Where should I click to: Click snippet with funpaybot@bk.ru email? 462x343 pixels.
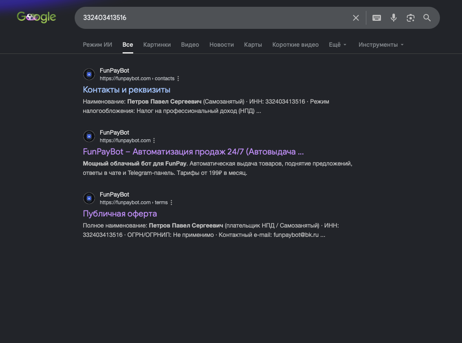(211, 230)
